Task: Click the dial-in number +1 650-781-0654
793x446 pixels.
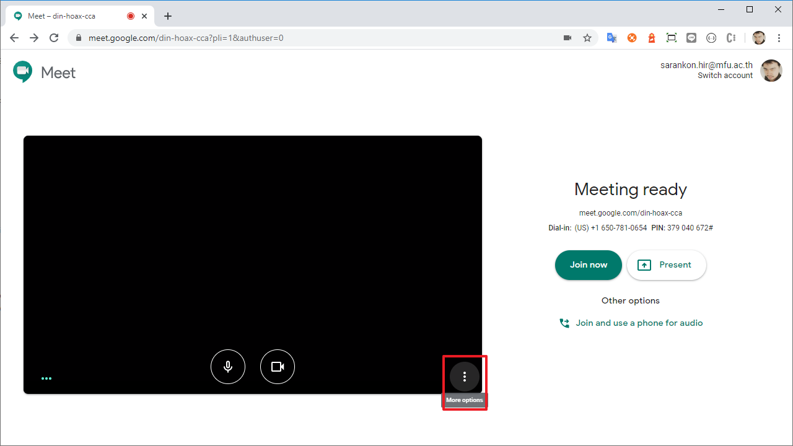Action: 619,228
